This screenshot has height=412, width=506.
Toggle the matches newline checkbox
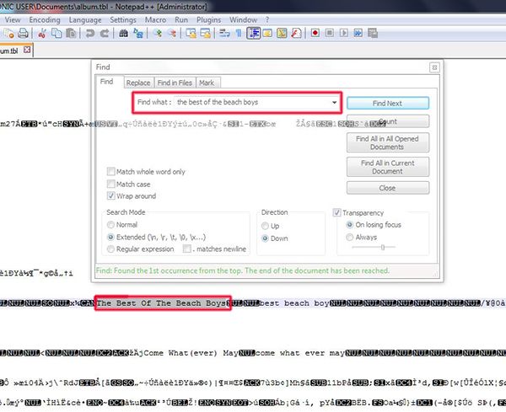click(187, 249)
